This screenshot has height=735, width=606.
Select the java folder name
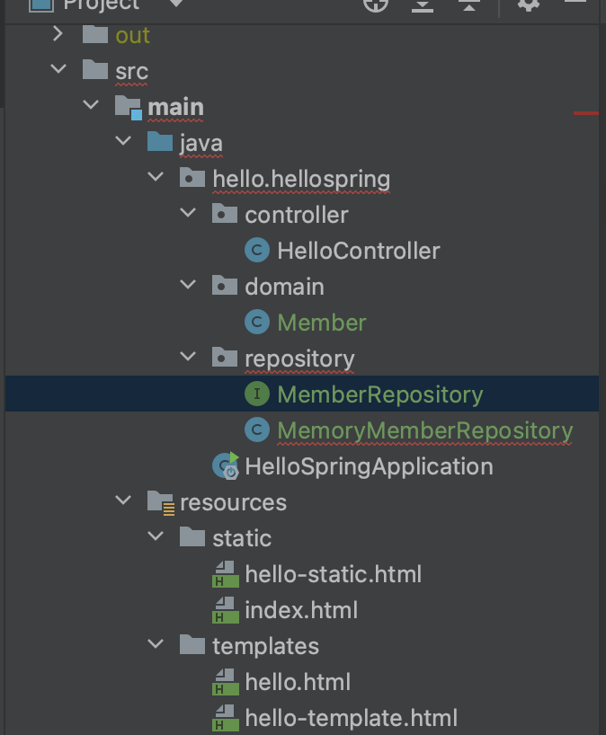201,144
